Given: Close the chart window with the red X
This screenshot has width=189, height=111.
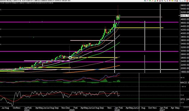Looking at the screenshot, I should 187,1.
